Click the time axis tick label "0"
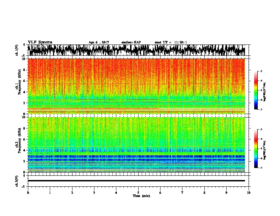Viewport: 280px width, 216px height. tap(28, 193)
